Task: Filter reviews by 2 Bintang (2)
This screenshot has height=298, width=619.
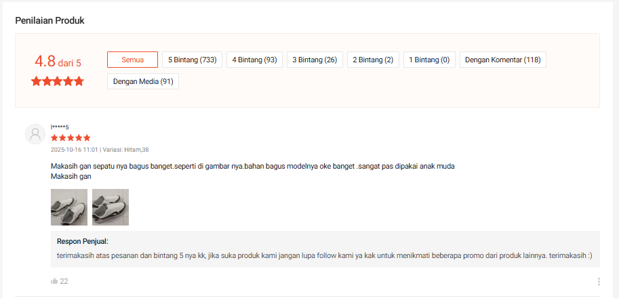Action: pos(373,60)
